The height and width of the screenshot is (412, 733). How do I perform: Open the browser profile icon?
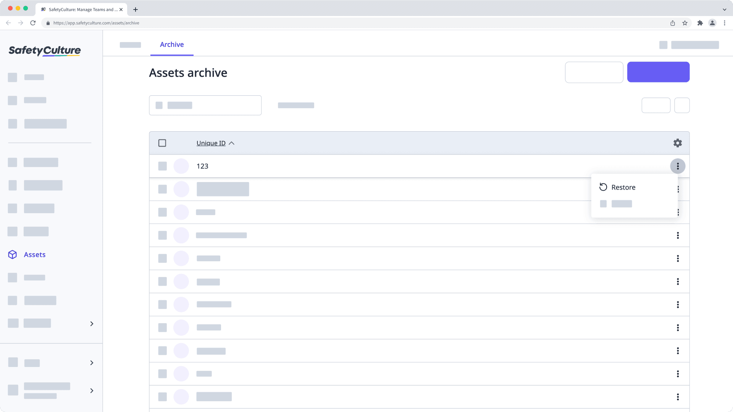[712, 23]
